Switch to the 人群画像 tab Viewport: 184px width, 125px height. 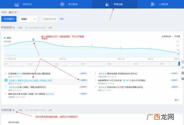point(160,4)
